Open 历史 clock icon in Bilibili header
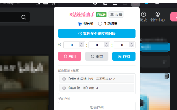This screenshot has width=177, height=110. (x=144, y=14)
